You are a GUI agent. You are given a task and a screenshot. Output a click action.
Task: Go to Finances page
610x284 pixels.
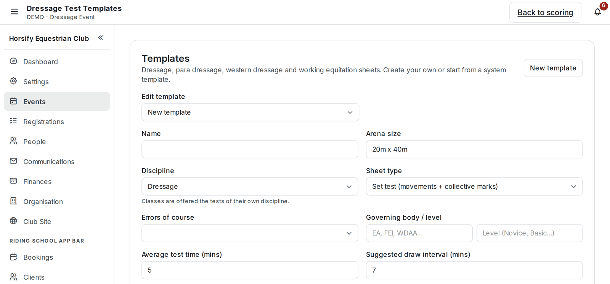pyautogui.click(x=57, y=182)
